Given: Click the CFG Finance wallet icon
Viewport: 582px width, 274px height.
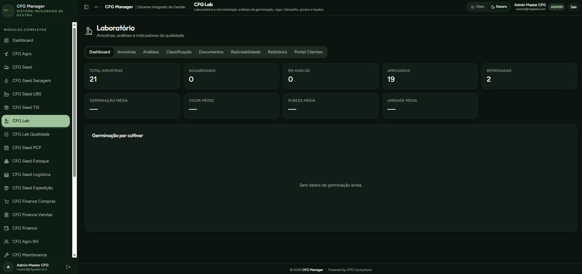Looking at the screenshot, I should pos(6,228).
